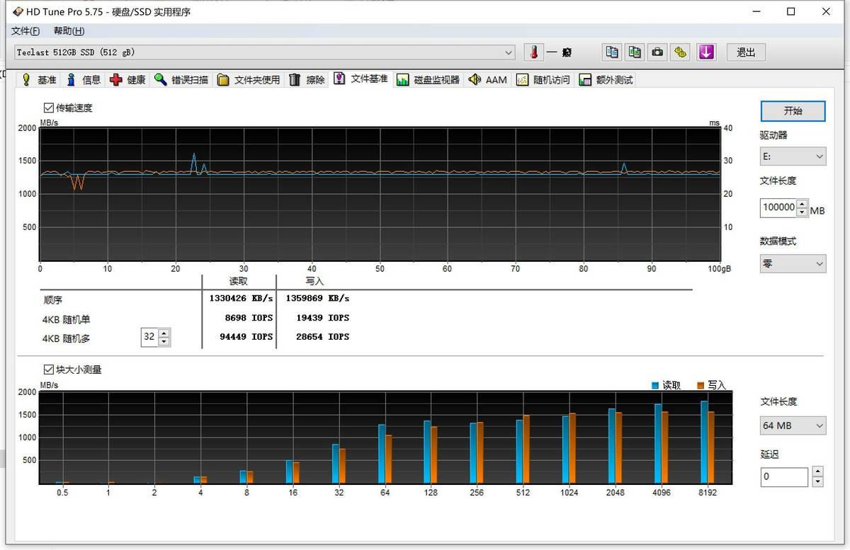Open the 额外测试 tab
The height and width of the screenshot is (550, 850).
pos(606,80)
